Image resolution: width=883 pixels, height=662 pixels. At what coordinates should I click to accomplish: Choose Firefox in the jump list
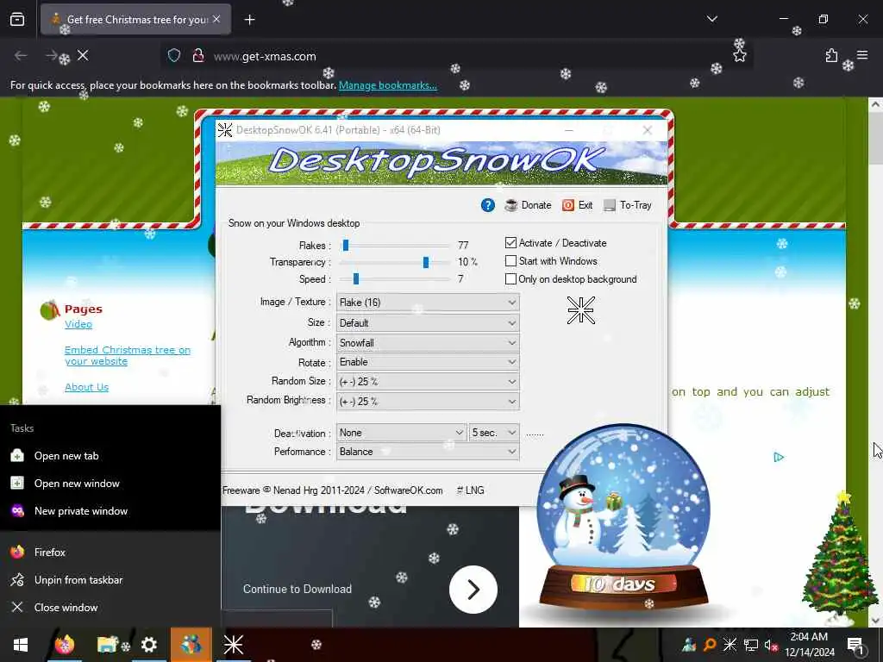point(110,553)
